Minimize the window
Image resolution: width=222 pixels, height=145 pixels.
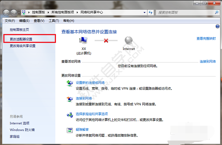[x=197, y=3]
